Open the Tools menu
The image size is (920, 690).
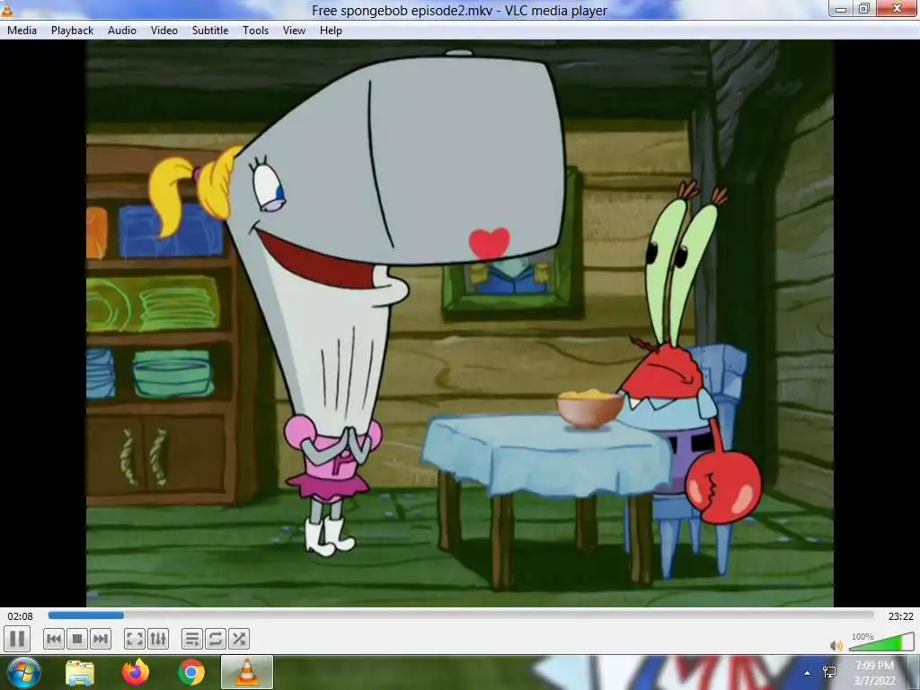[256, 31]
